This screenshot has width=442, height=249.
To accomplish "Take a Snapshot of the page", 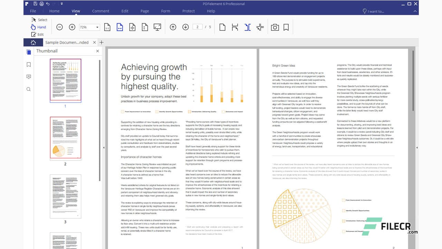I will [275, 27].
